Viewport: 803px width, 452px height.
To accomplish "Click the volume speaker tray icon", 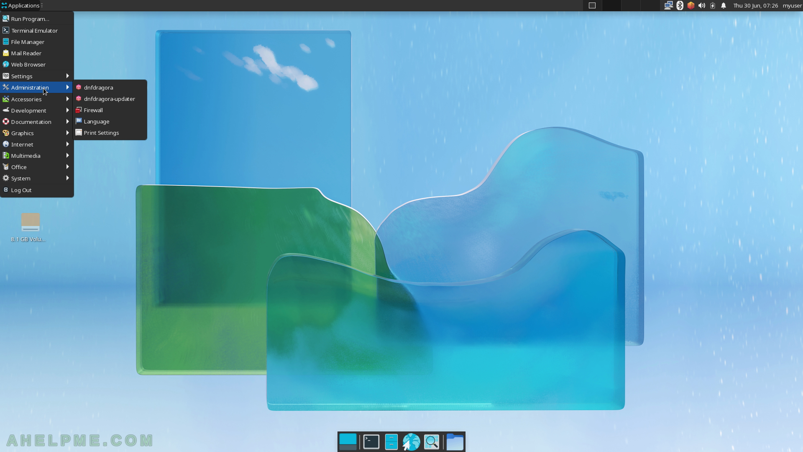I will 702,5.
